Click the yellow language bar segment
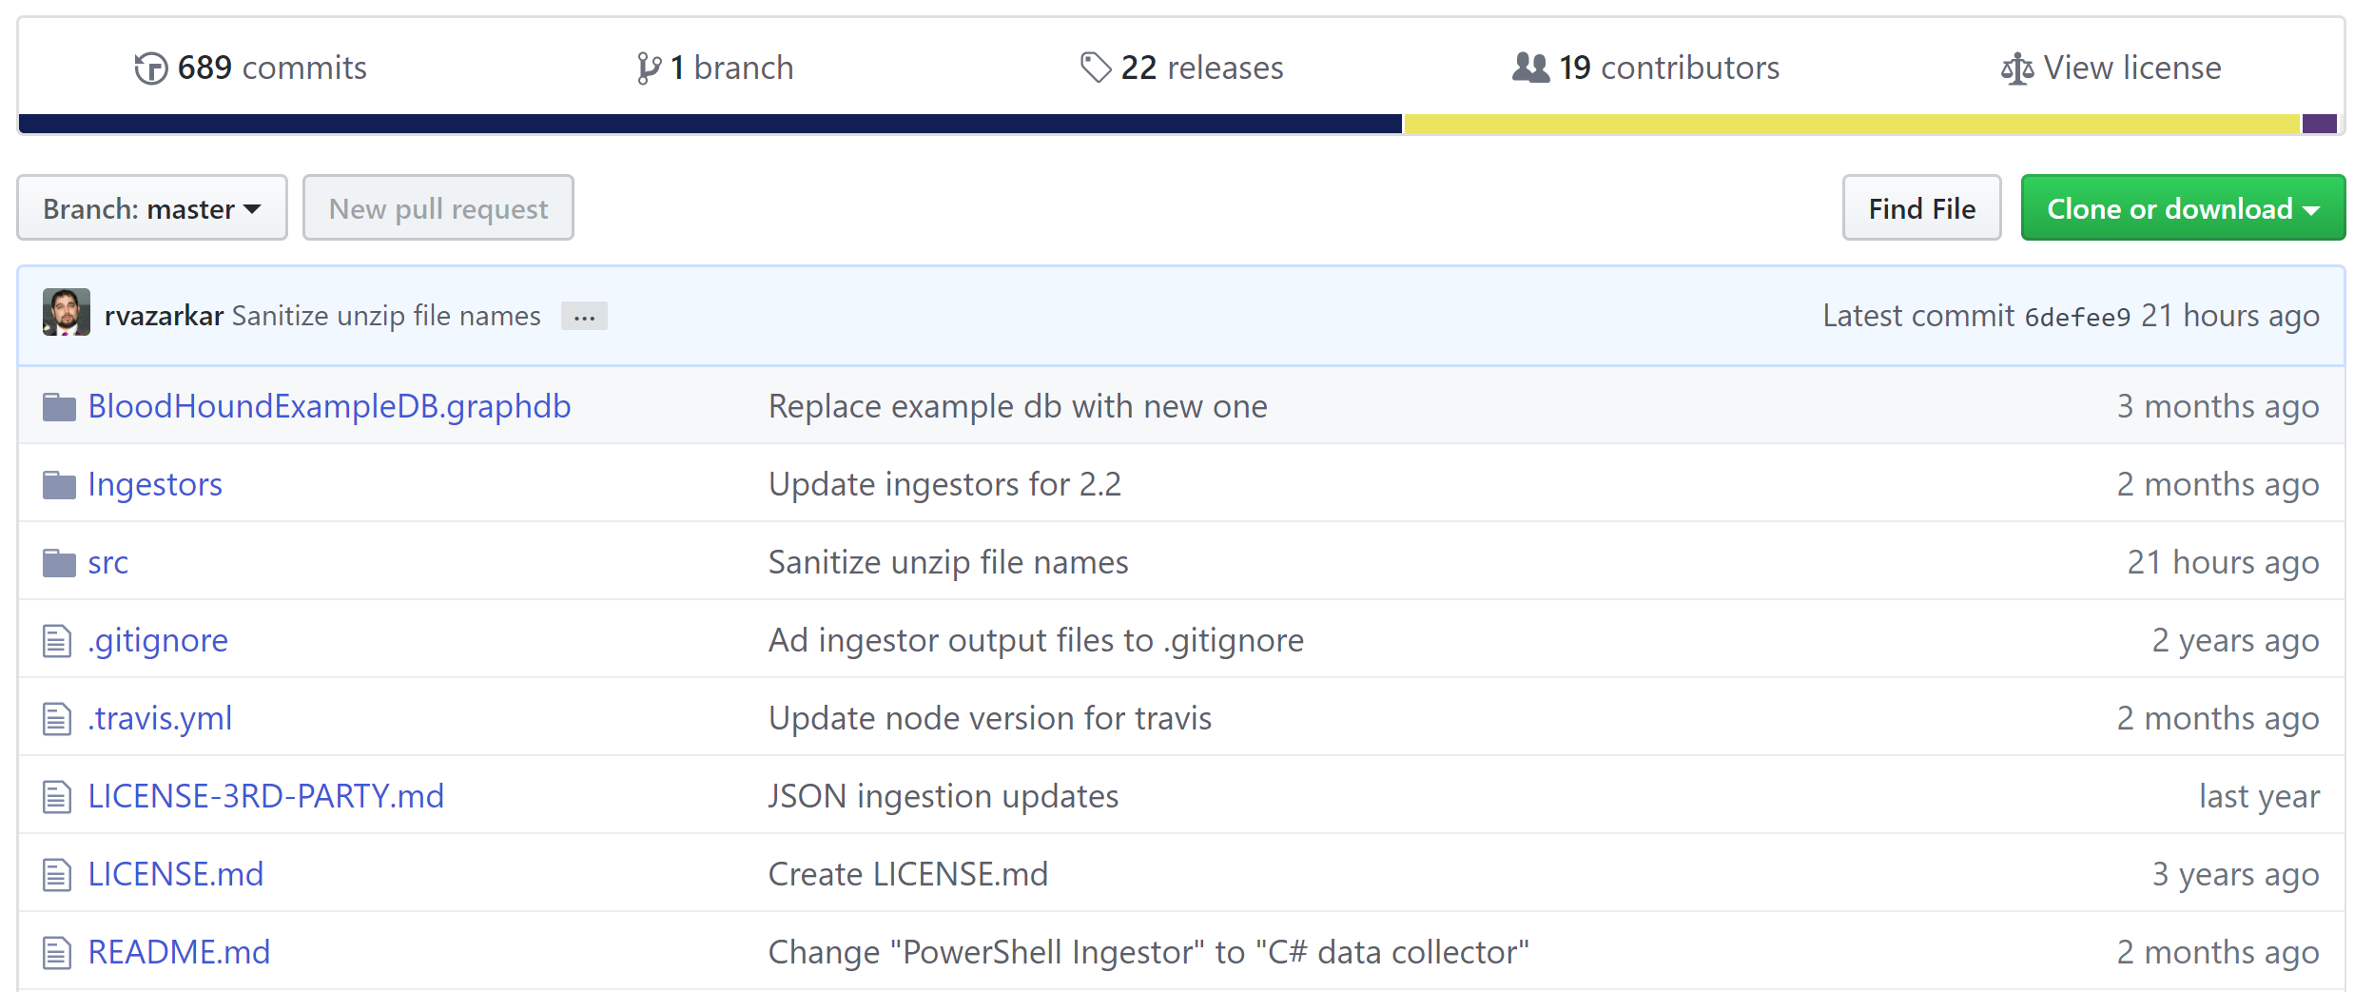2374x992 pixels. [1852, 124]
